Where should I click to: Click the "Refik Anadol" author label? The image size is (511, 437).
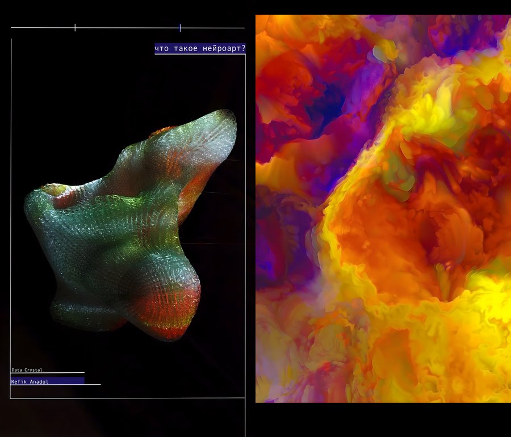tap(30, 381)
